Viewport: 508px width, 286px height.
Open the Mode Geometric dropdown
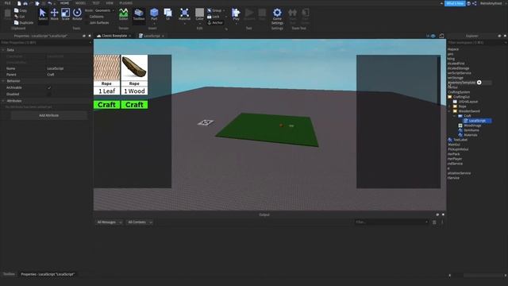(x=104, y=10)
